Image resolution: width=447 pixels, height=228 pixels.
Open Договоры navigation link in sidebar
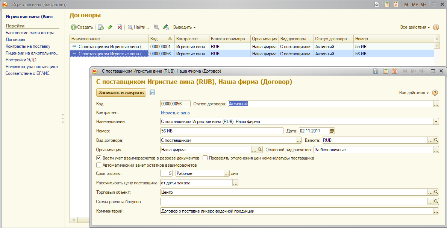15,40
